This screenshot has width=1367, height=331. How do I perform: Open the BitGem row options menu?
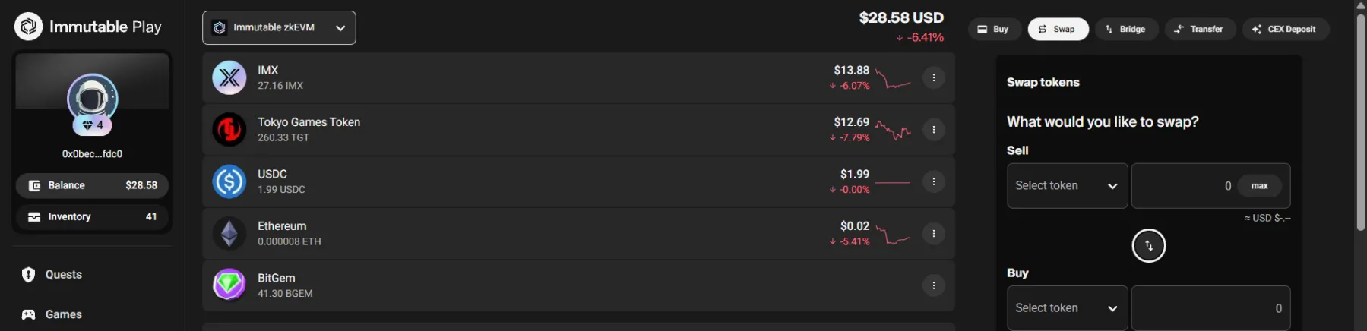pos(933,285)
